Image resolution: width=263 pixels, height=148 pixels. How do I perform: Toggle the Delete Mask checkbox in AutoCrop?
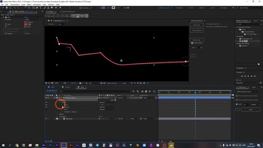click(x=192, y=43)
